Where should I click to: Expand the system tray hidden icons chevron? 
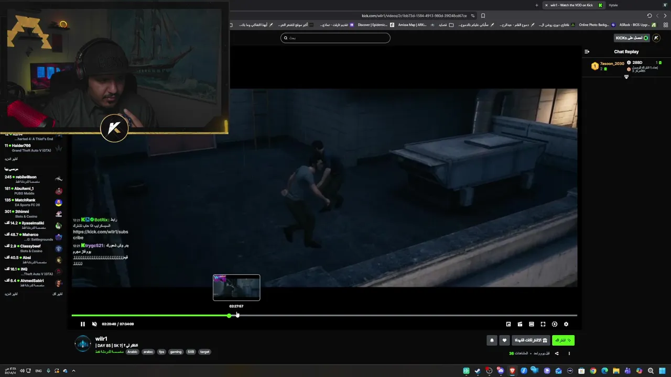pos(73,371)
